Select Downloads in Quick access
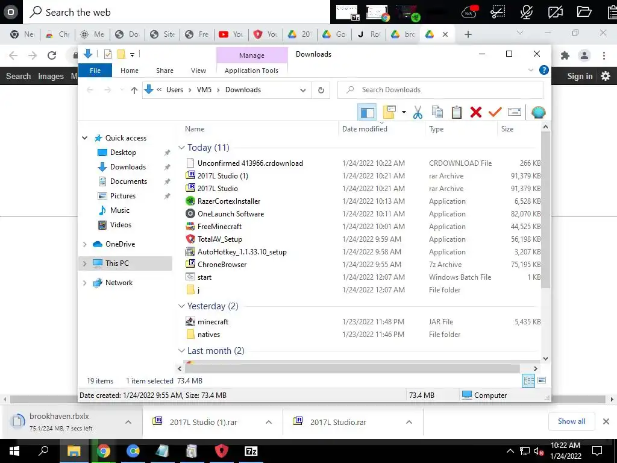 pyautogui.click(x=128, y=167)
